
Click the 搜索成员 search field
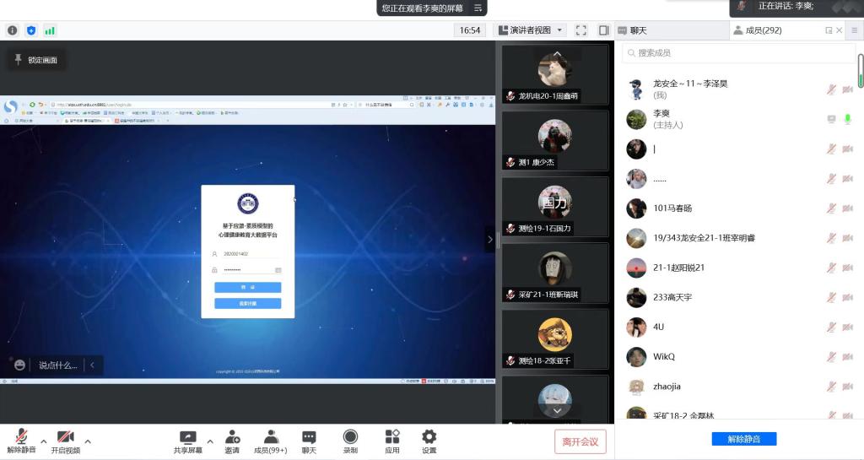[x=738, y=52]
